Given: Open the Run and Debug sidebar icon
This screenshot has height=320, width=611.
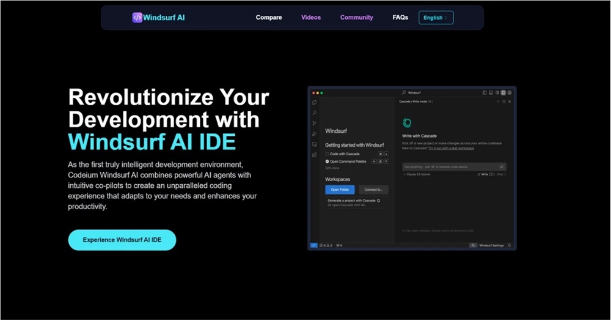Looking at the screenshot, I should tap(314, 134).
